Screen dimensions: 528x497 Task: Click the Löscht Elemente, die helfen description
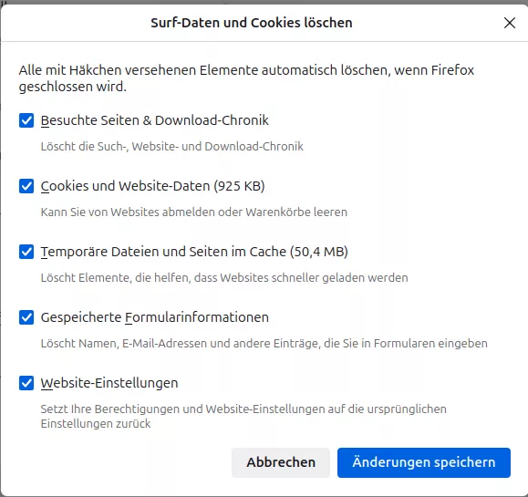[224, 278]
